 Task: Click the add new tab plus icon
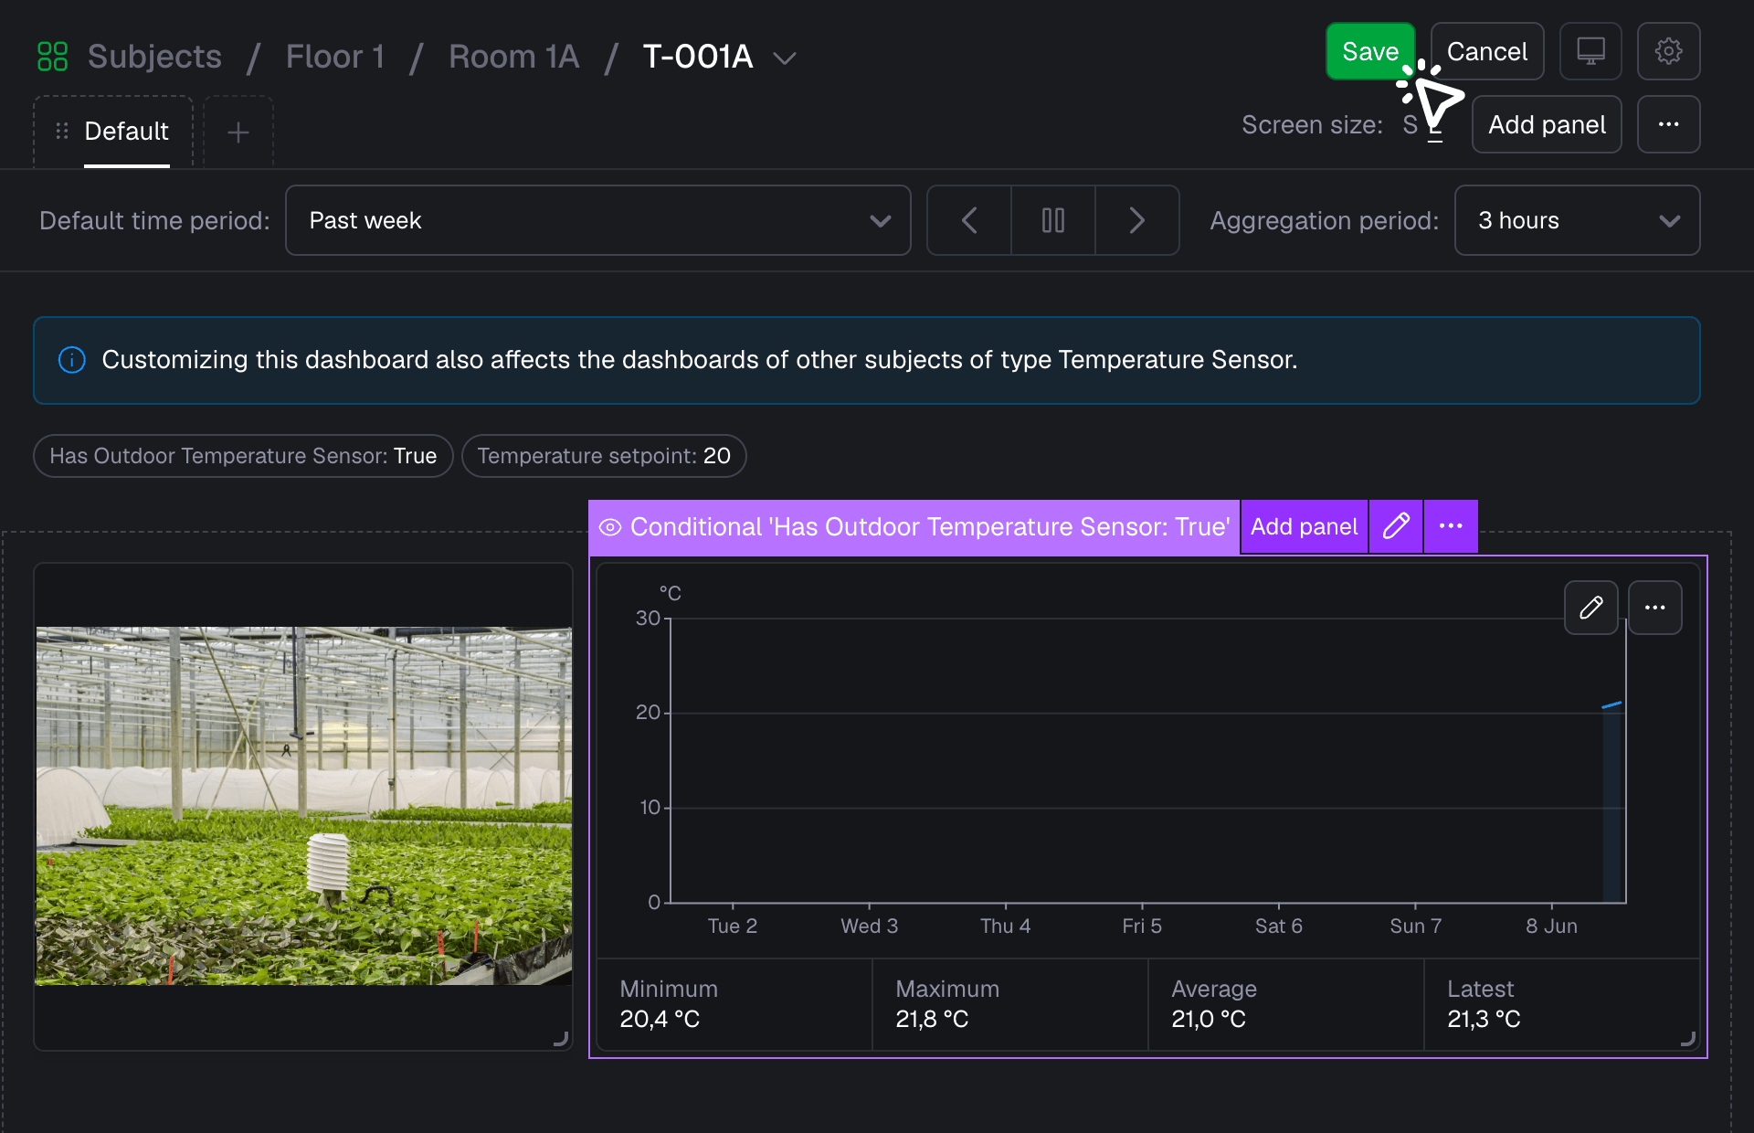tap(238, 132)
